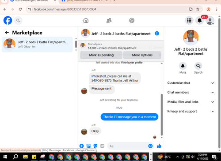Open the Facebook search magnifier
This screenshot has width=221, height=161.
[x=18, y=20]
